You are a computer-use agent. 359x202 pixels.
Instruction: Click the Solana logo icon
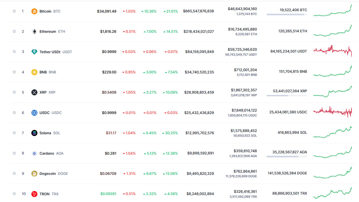click(x=34, y=133)
